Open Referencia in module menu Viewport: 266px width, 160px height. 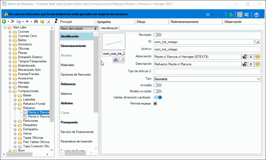point(68,84)
